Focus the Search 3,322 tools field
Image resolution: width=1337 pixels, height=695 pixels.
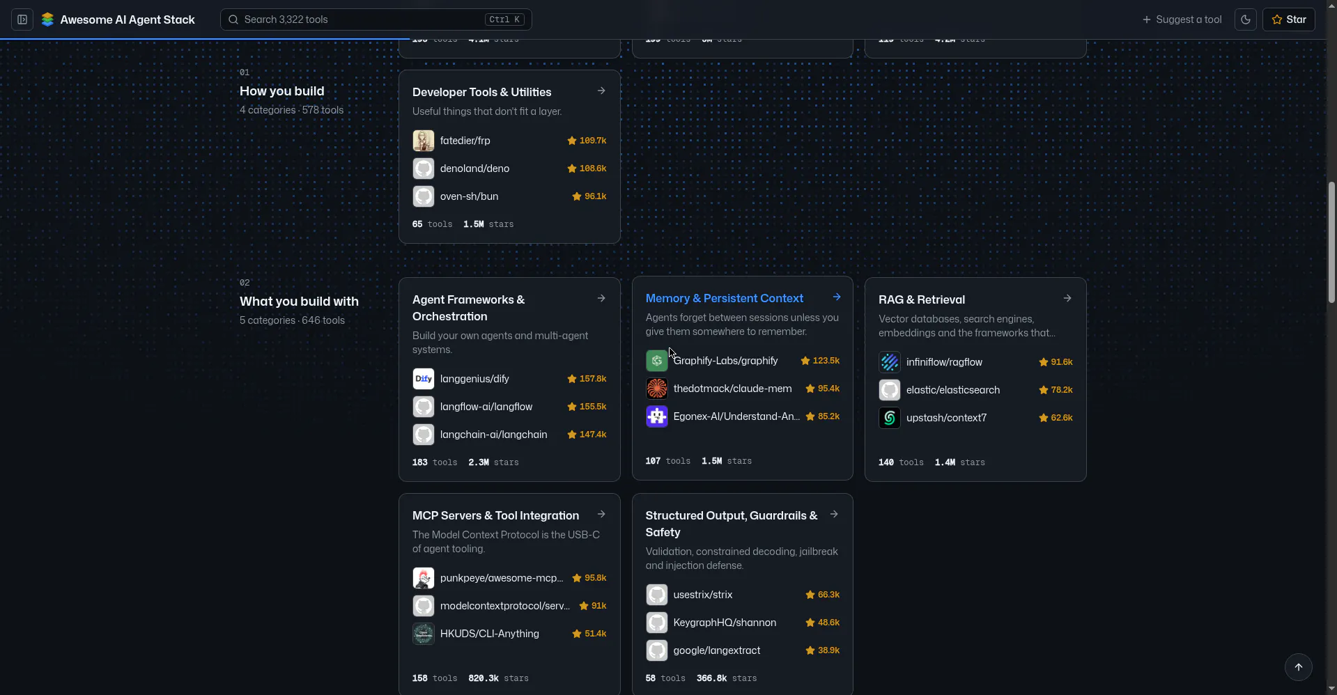point(376,19)
